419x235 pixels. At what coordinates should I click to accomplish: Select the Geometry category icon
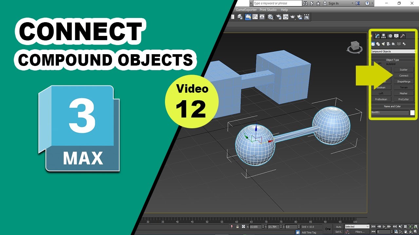pyautogui.click(x=373, y=44)
